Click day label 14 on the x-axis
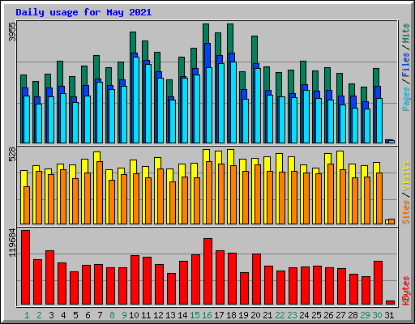This screenshot has height=324, width=415. point(182,315)
